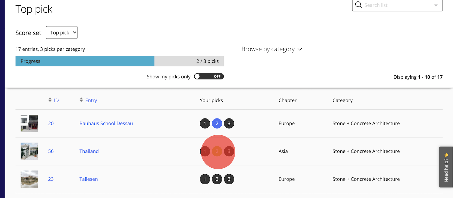453x198 pixels.
Task: Click the picks Progress bar
Action: click(120, 61)
